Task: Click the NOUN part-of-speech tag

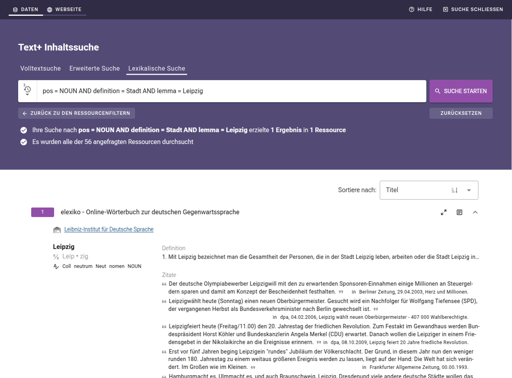Action: 134,266
